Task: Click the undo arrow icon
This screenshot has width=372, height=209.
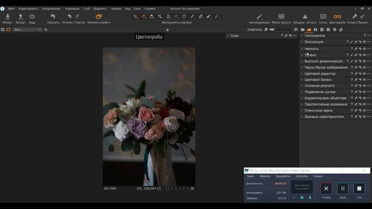Action: pyautogui.click(x=69, y=16)
